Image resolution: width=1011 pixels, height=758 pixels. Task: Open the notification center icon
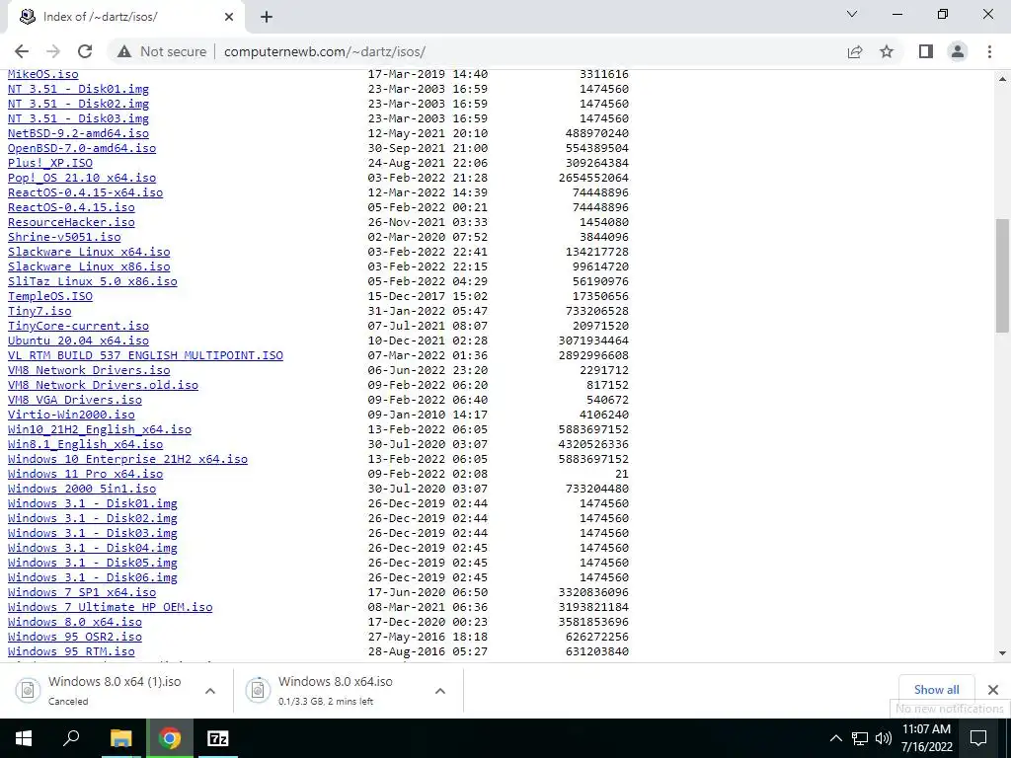tap(978, 738)
